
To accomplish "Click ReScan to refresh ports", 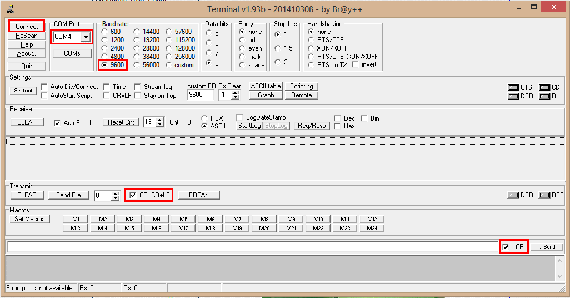I will (x=27, y=36).
